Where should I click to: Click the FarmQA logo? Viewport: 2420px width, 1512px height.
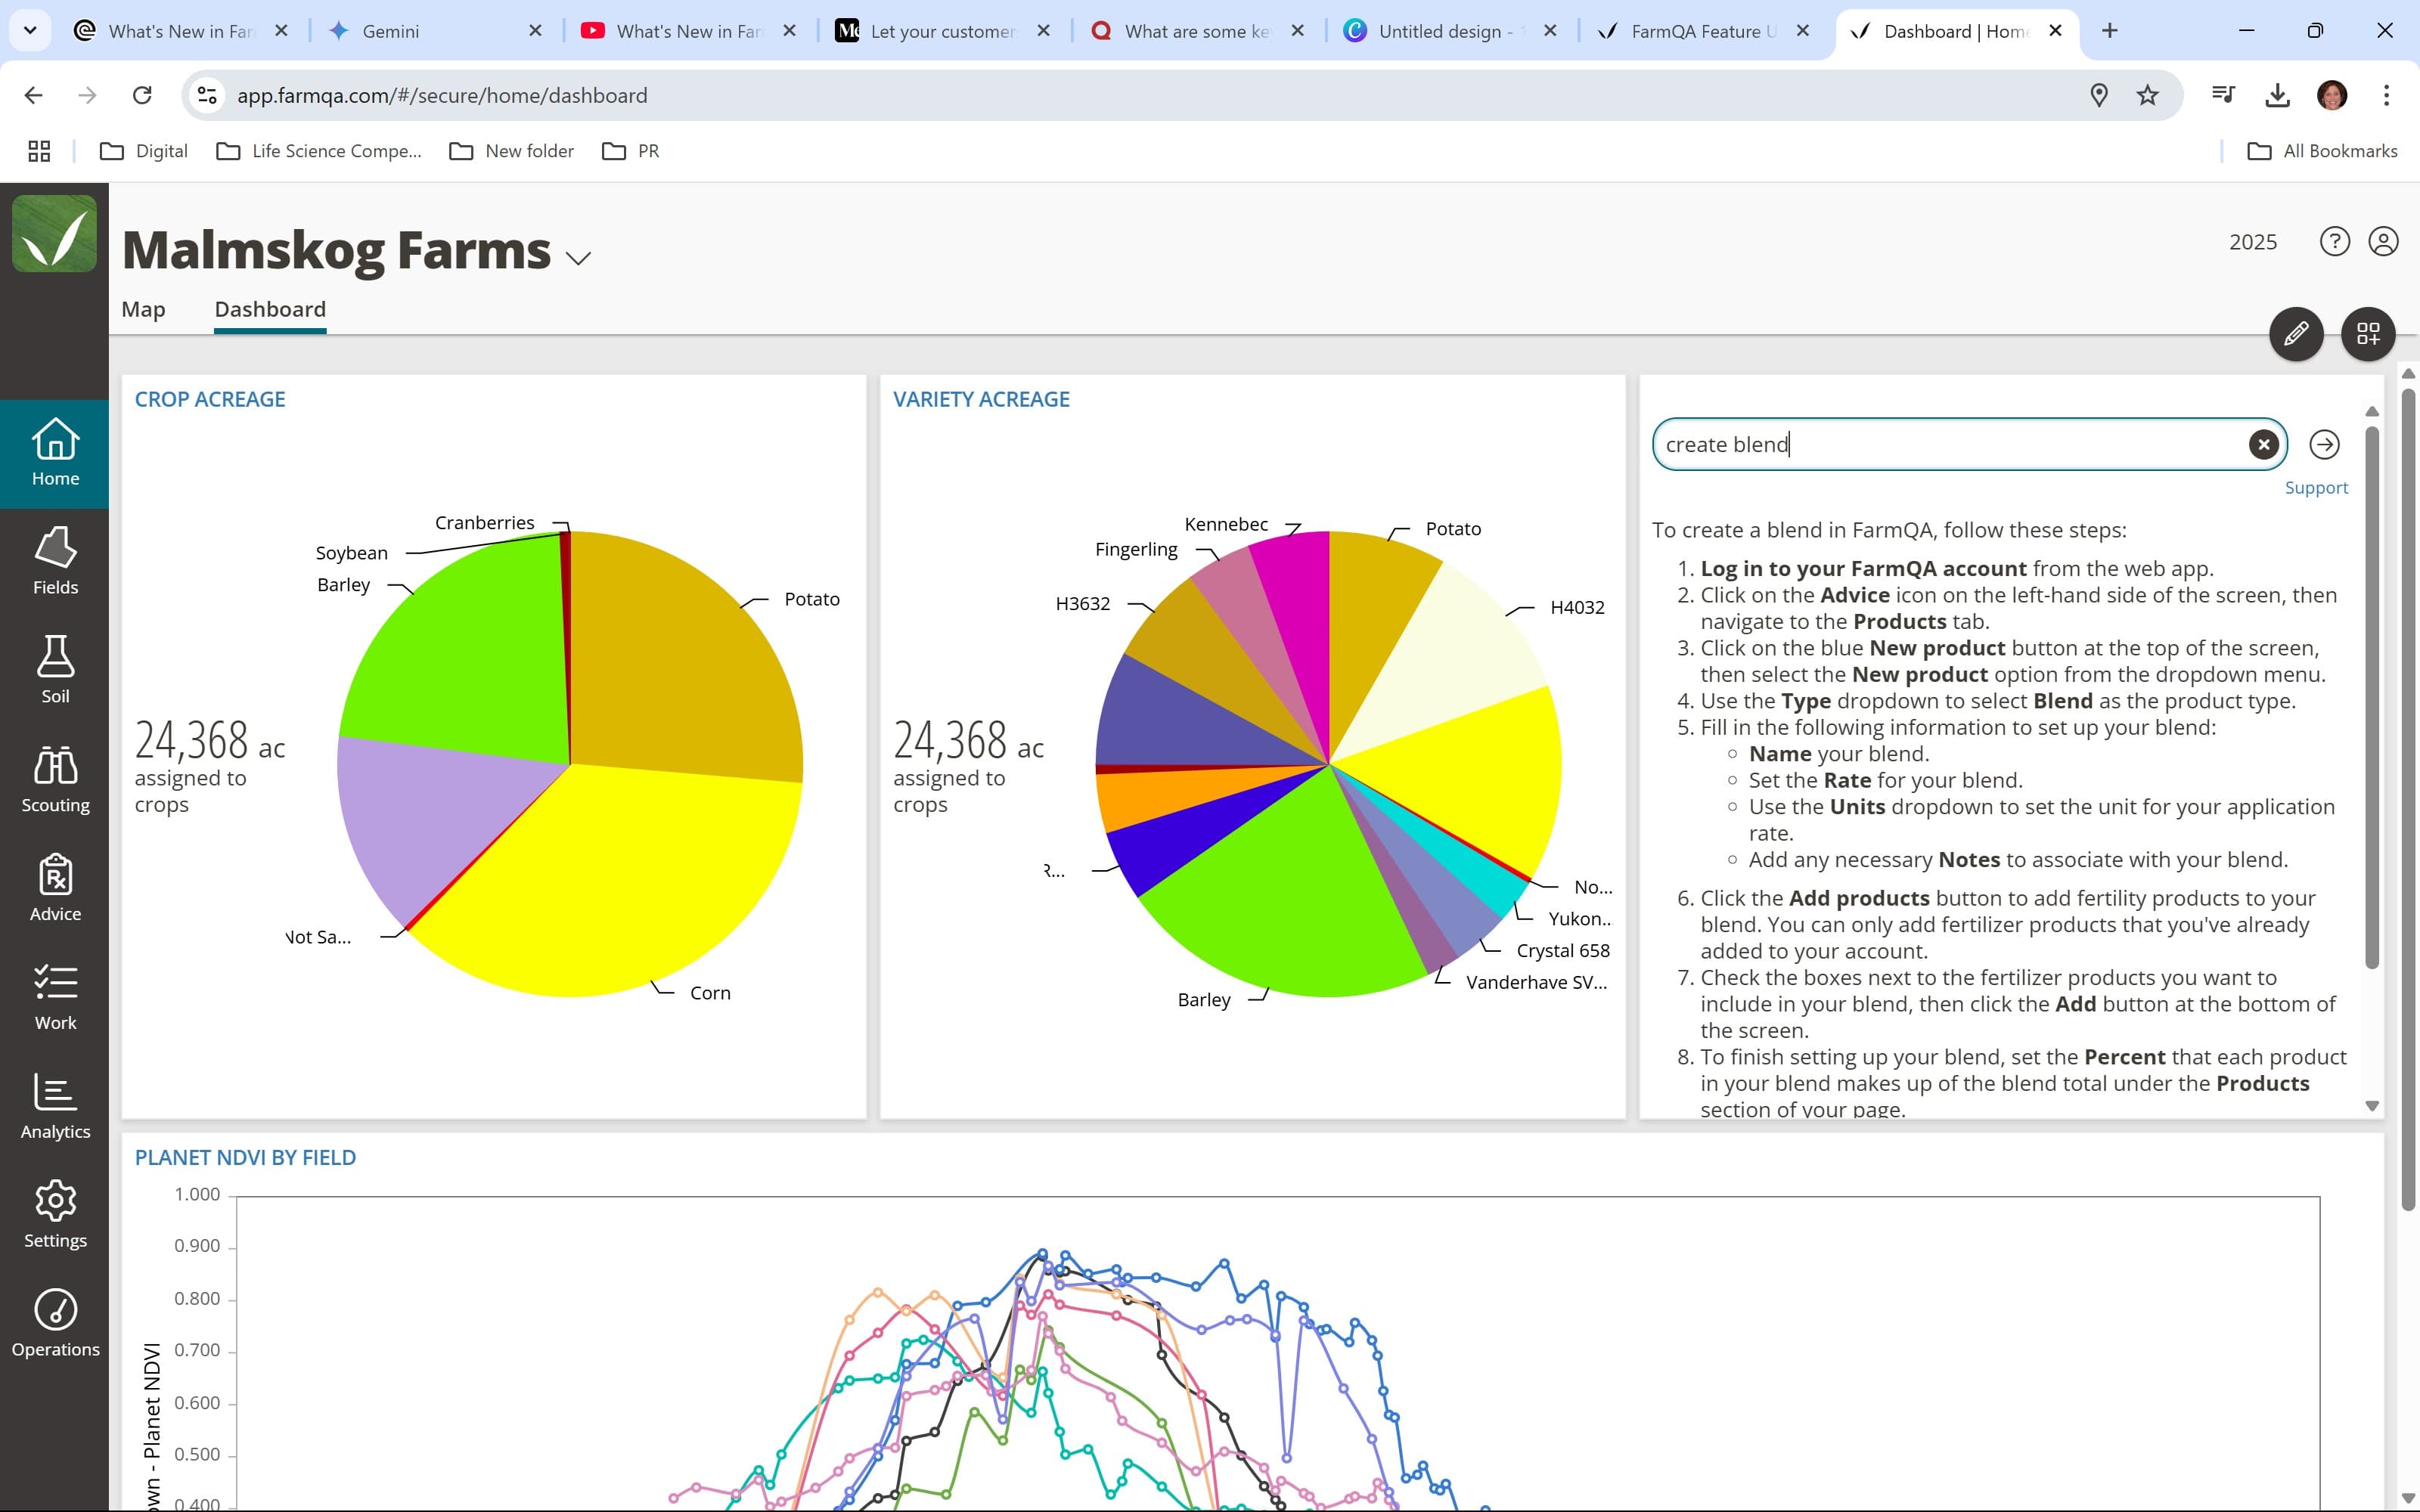click(x=54, y=234)
